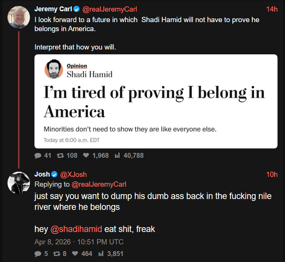This screenshot has width=285, height=262.
Task: Click the verified badge beside Josh
Action: point(54,174)
